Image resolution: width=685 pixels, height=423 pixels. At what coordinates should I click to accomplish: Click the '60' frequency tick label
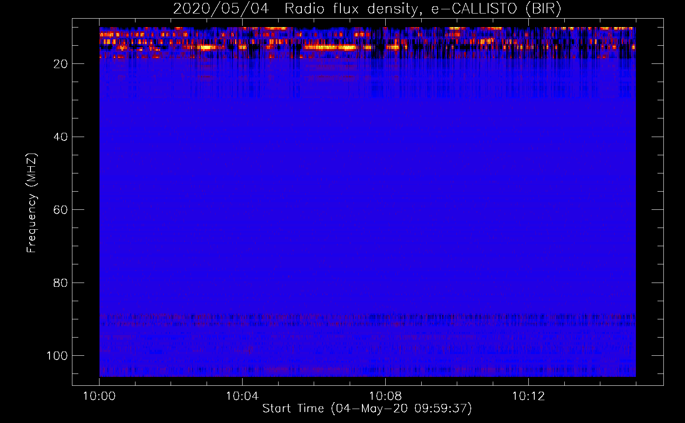click(61, 210)
